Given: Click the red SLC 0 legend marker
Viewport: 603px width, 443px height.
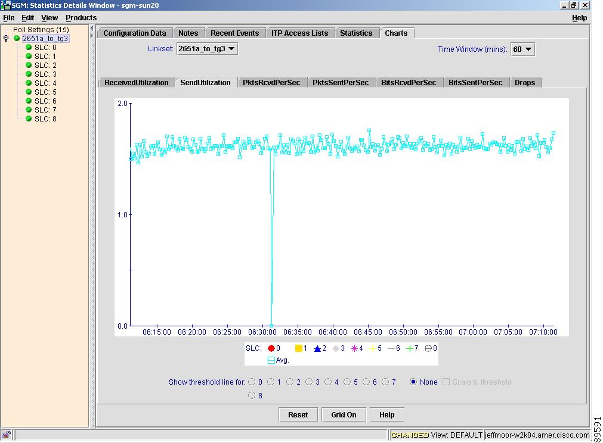Looking at the screenshot, I should click(x=271, y=348).
